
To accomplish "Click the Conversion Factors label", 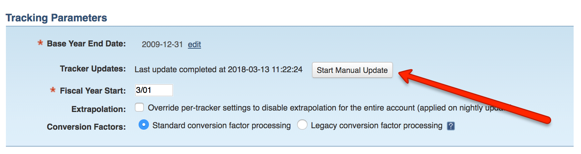I will (x=86, y=127).
